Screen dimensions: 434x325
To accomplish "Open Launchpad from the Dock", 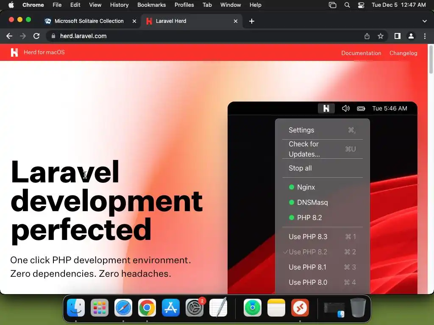I will click(x=99, y=308).
